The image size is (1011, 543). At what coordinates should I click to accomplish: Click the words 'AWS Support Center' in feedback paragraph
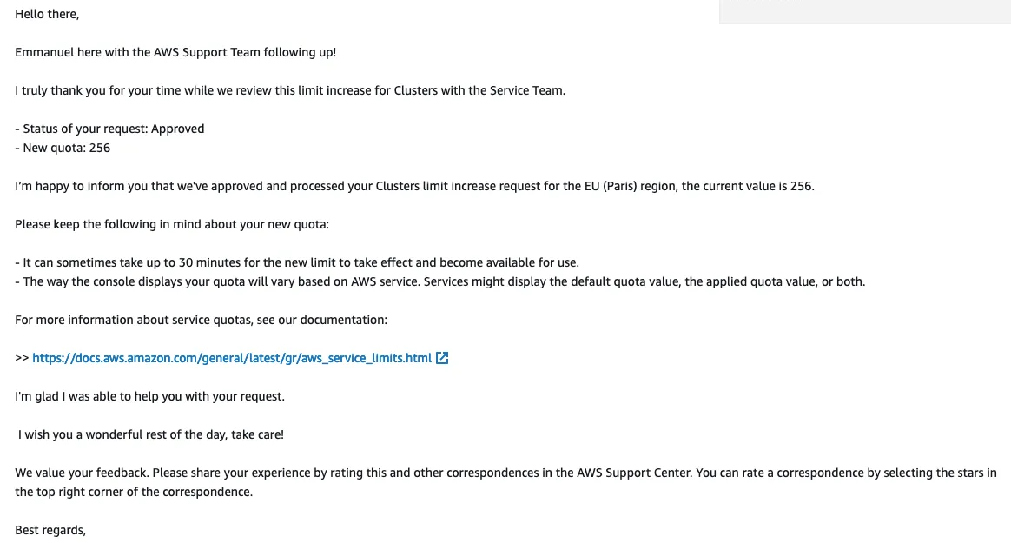(x=634, y=473)
